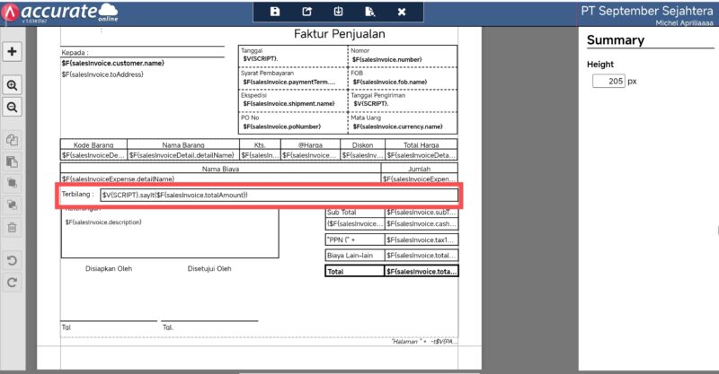719x374 pixels.
Task: Click the import/download template icon
Action: tap(338, 12)
